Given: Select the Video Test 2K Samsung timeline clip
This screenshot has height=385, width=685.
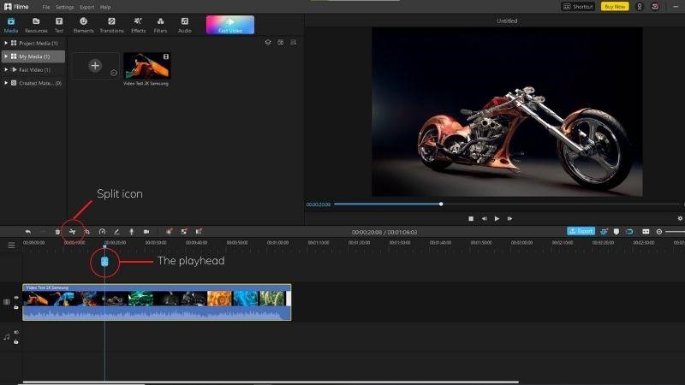Looking at the screenshot, I should (157, 302).
